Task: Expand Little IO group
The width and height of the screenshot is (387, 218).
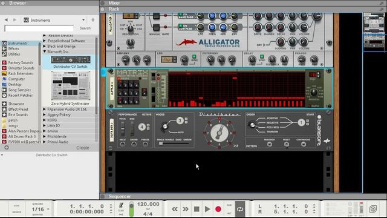Action: pos(45,125)
